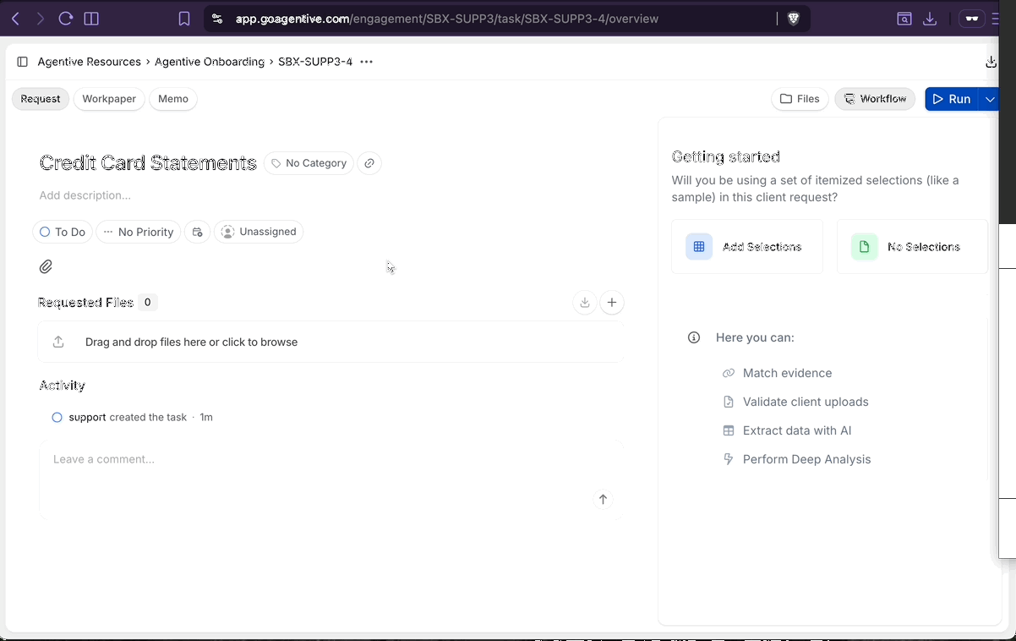Image resolution: width=1016 pixels, height=641 pixels.
Task: Open the browser find-in-page icon
Action: click(904, 19)
